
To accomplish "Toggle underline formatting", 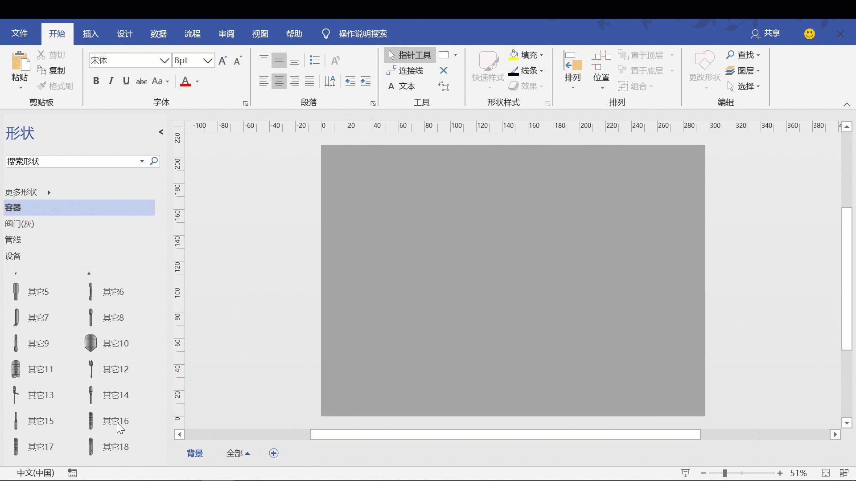I will (x=126, y=81).
